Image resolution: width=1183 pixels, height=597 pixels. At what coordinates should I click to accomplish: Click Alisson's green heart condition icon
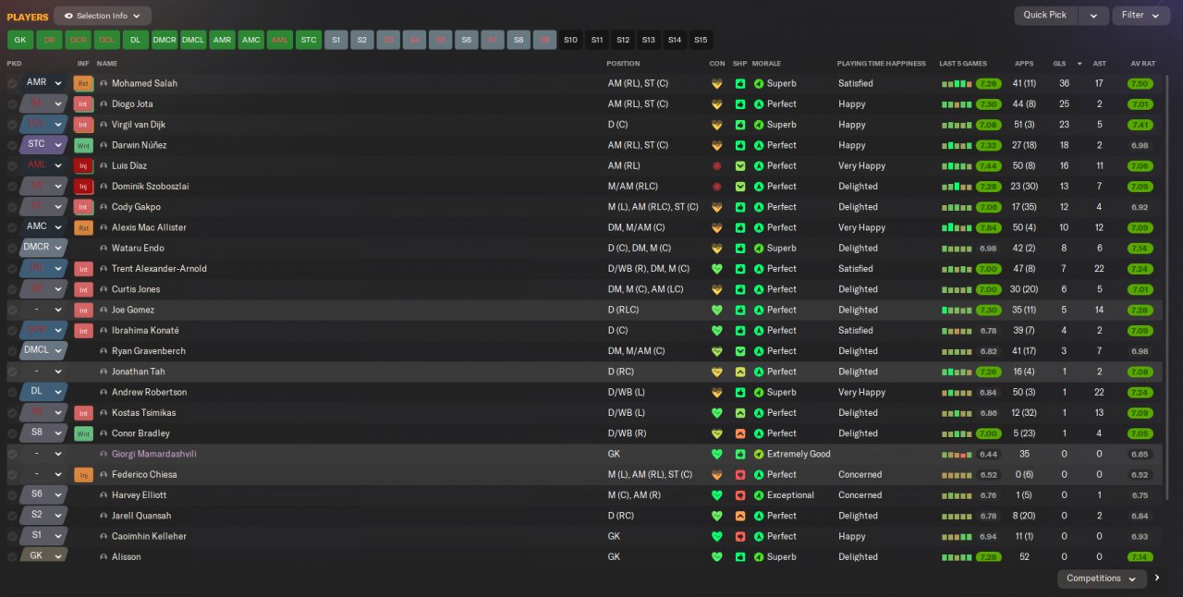(716, 557)
